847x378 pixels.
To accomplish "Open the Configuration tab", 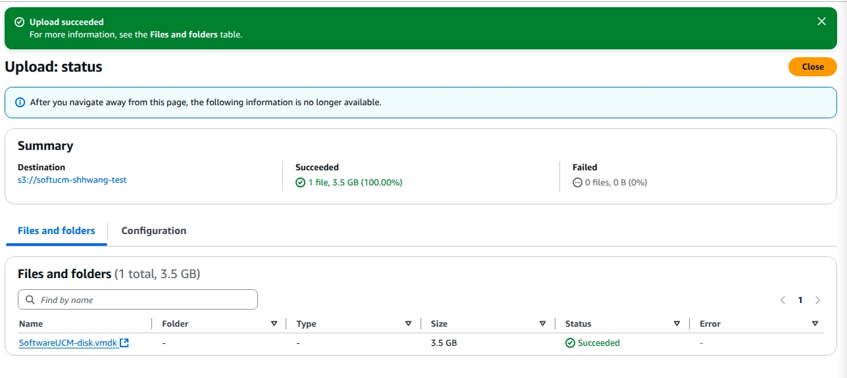I will point(154,231).
